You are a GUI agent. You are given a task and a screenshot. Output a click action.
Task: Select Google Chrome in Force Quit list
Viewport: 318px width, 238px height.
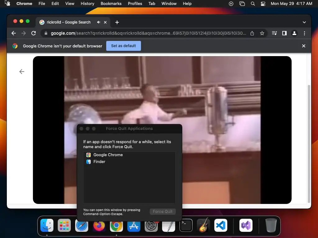coord(129,155)
